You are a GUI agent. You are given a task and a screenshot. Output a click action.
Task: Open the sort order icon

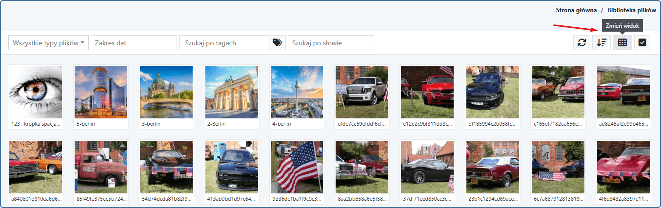coord(601,43)
